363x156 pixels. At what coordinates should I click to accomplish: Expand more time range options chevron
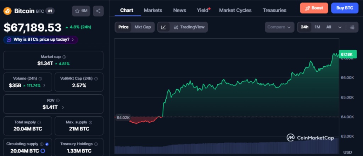340,27
